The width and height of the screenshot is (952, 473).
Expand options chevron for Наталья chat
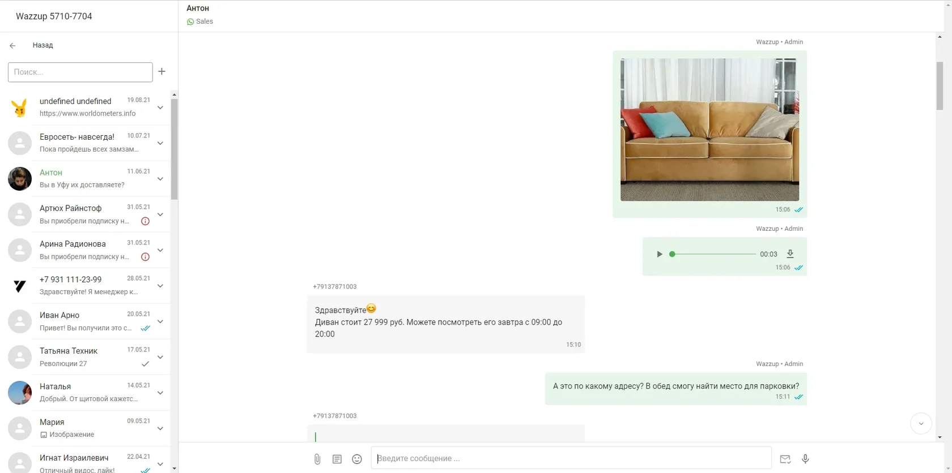[160, 393]
